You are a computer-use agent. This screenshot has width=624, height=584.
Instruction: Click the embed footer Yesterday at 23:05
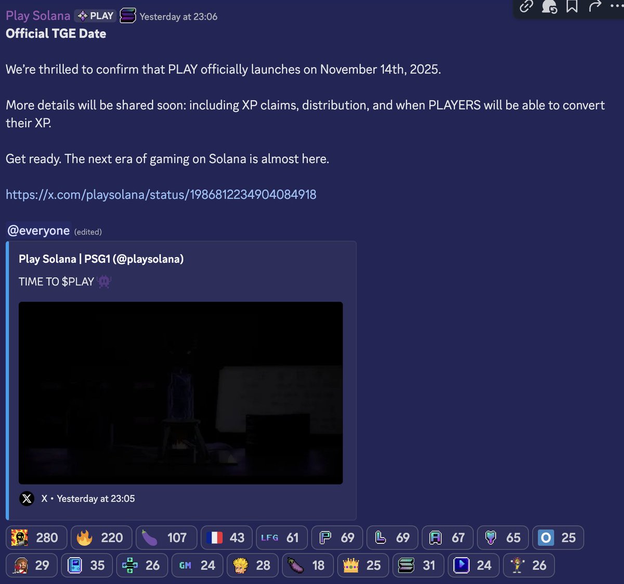coord(96,499)
